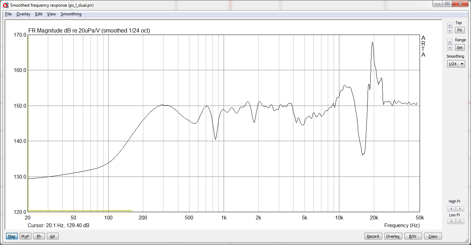Click the 170.0 y-axis label
Viewport: 471px width, 245px height.
click(x=20, y=35)
